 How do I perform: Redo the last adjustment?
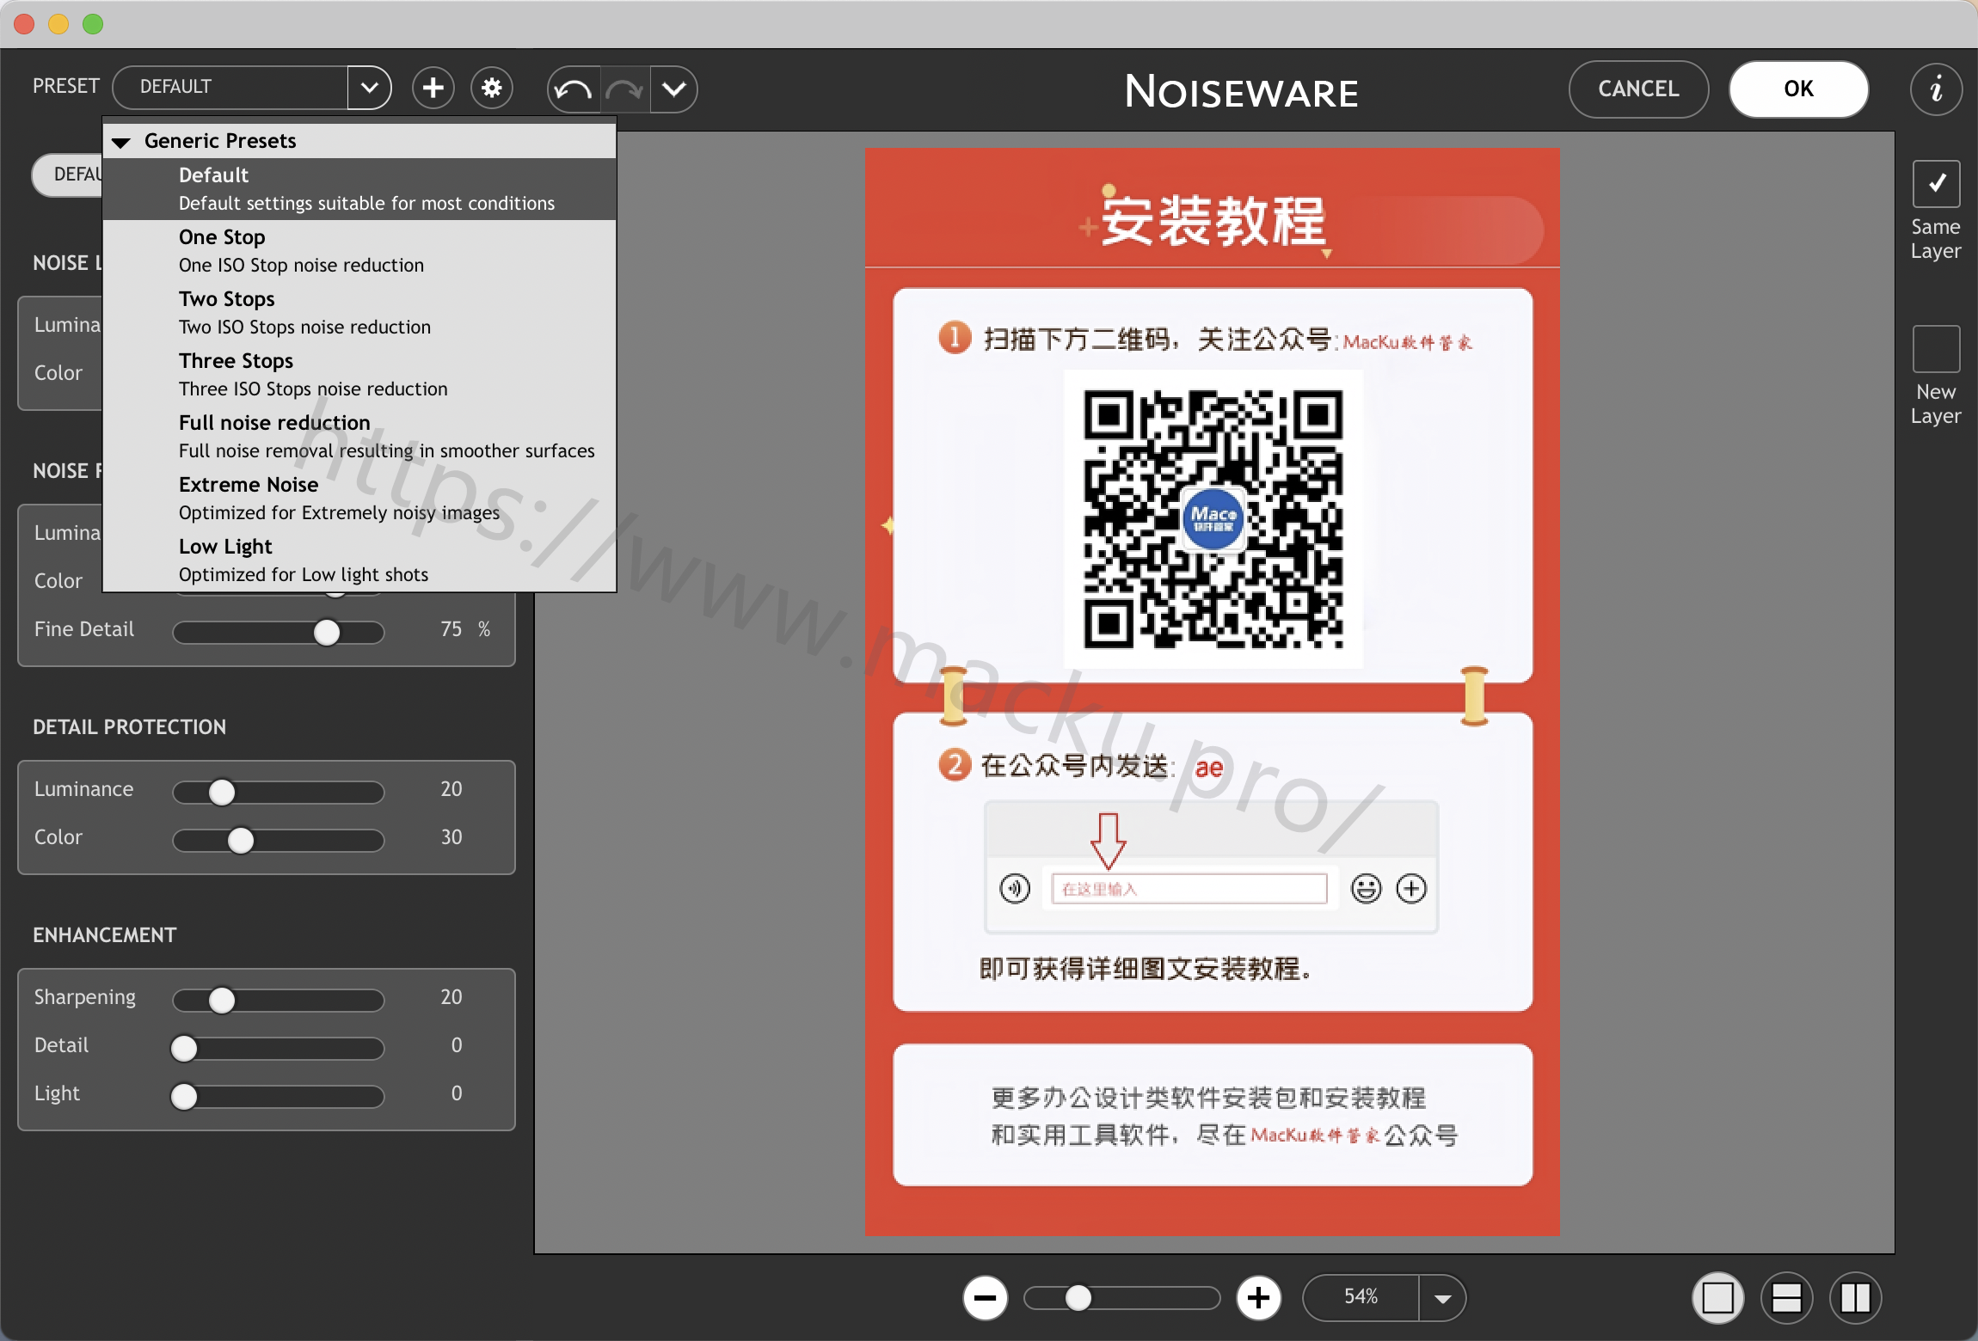[624, 89]
